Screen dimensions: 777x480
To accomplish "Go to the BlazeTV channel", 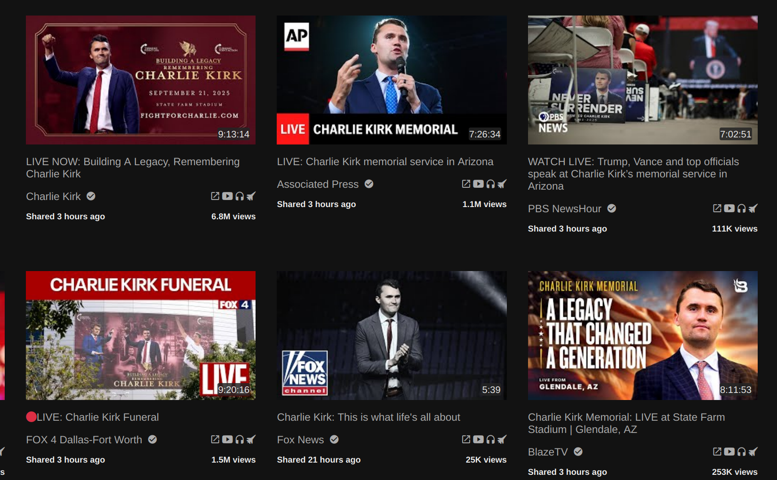I will pos(548,452).
